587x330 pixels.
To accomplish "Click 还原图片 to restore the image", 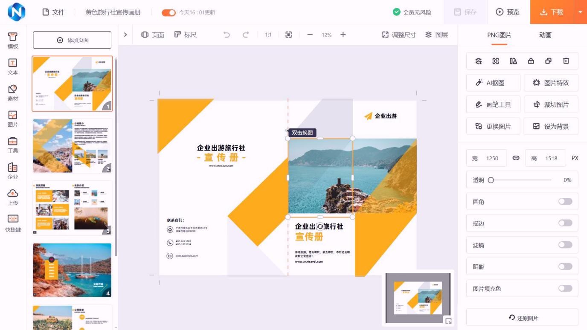I will pyautogui.click(x=522, y=317).
